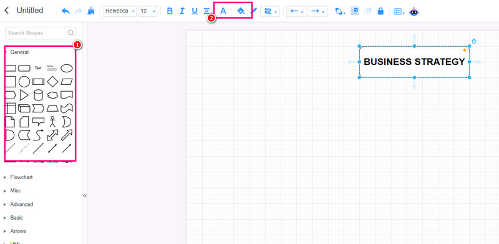Select the chevron step shape
The width and height of the screenshot is (499, 244).
click(x=39, y=109)
